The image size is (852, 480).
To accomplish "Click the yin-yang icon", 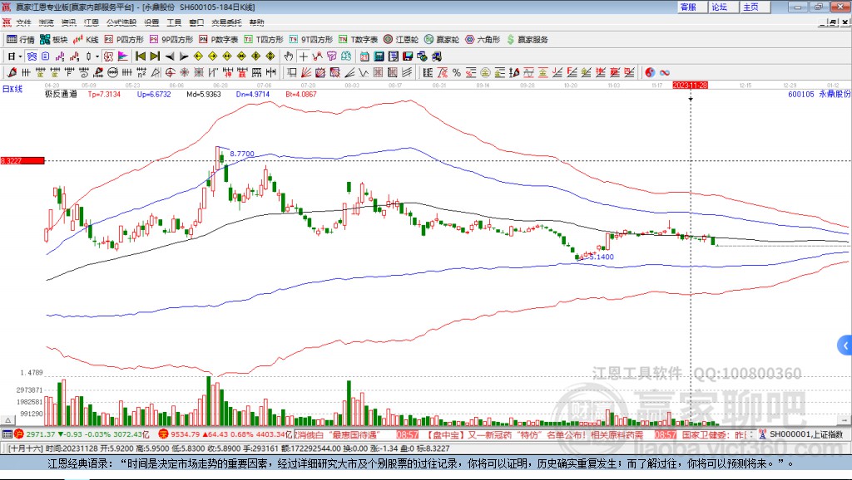I will tap(650, 73).
